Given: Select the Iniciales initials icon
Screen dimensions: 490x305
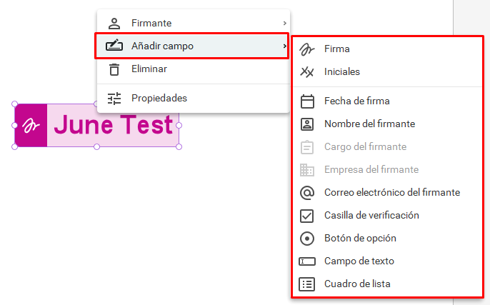Looking at the screenshot, I should 307,72.
